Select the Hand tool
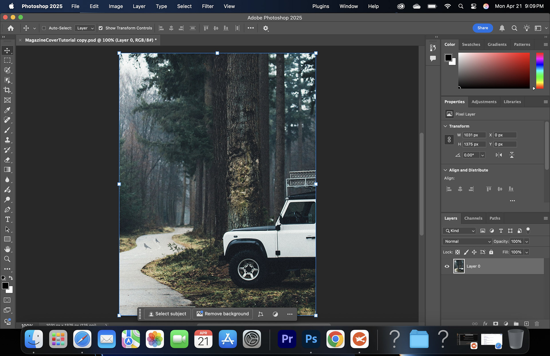Image resolution: width=550 pixels, height=356 pixels. 7,249
